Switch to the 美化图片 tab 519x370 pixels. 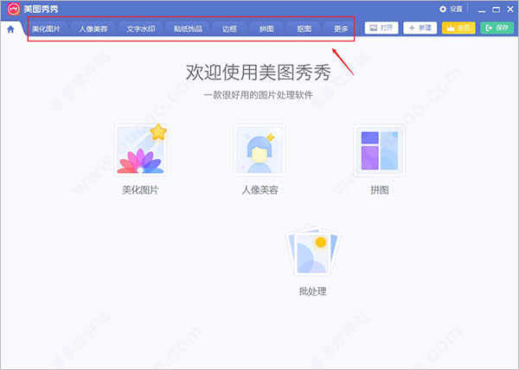click(47, 29)
